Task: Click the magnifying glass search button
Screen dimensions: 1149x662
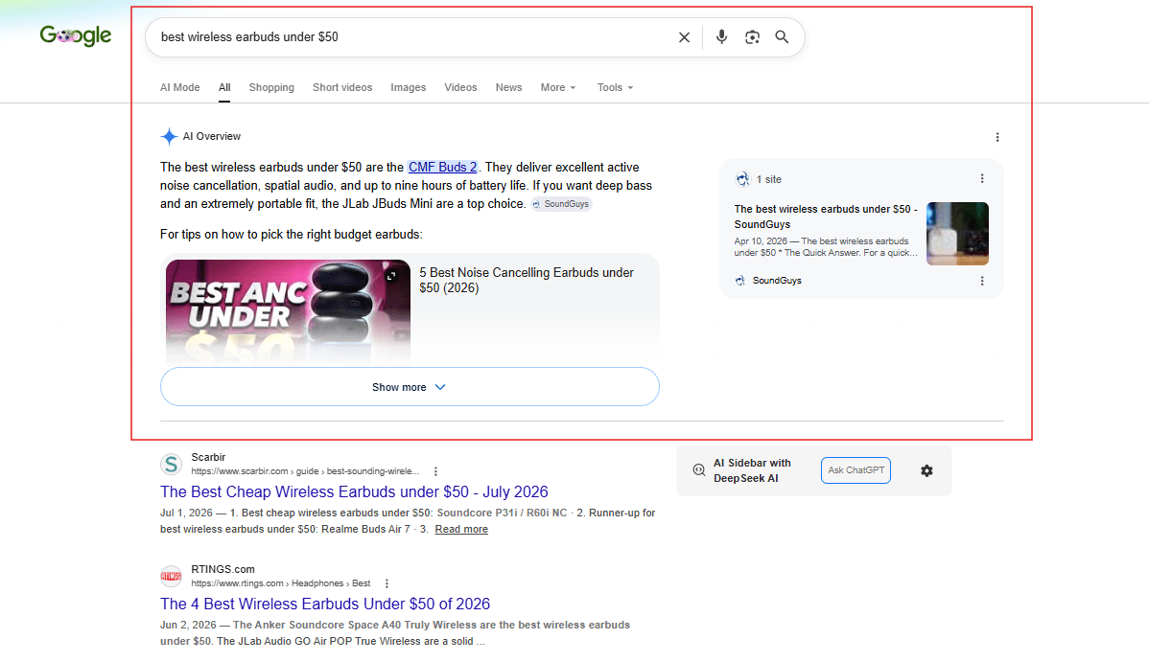Action: pos(782,36)
